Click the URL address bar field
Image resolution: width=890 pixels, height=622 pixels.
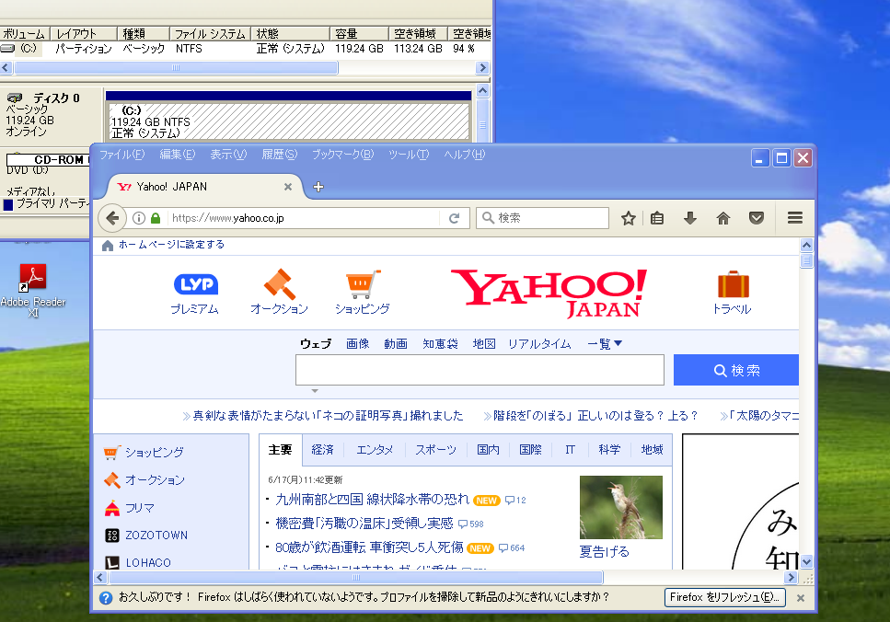304,218
